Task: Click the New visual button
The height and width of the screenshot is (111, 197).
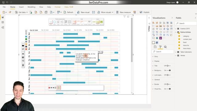Action: click(x=83, y=12)
